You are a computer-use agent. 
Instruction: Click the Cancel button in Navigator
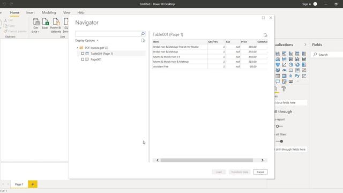pyautogui.click(x=260, y=172)
